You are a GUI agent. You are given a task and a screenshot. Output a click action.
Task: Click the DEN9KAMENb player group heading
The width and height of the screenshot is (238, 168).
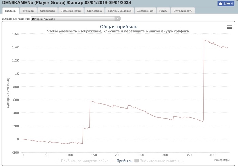click(67, 3)
